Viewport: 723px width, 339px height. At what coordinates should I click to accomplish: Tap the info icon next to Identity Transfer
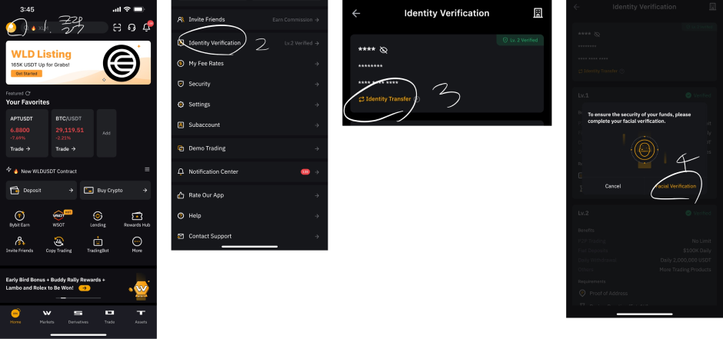tap(417, 99)
